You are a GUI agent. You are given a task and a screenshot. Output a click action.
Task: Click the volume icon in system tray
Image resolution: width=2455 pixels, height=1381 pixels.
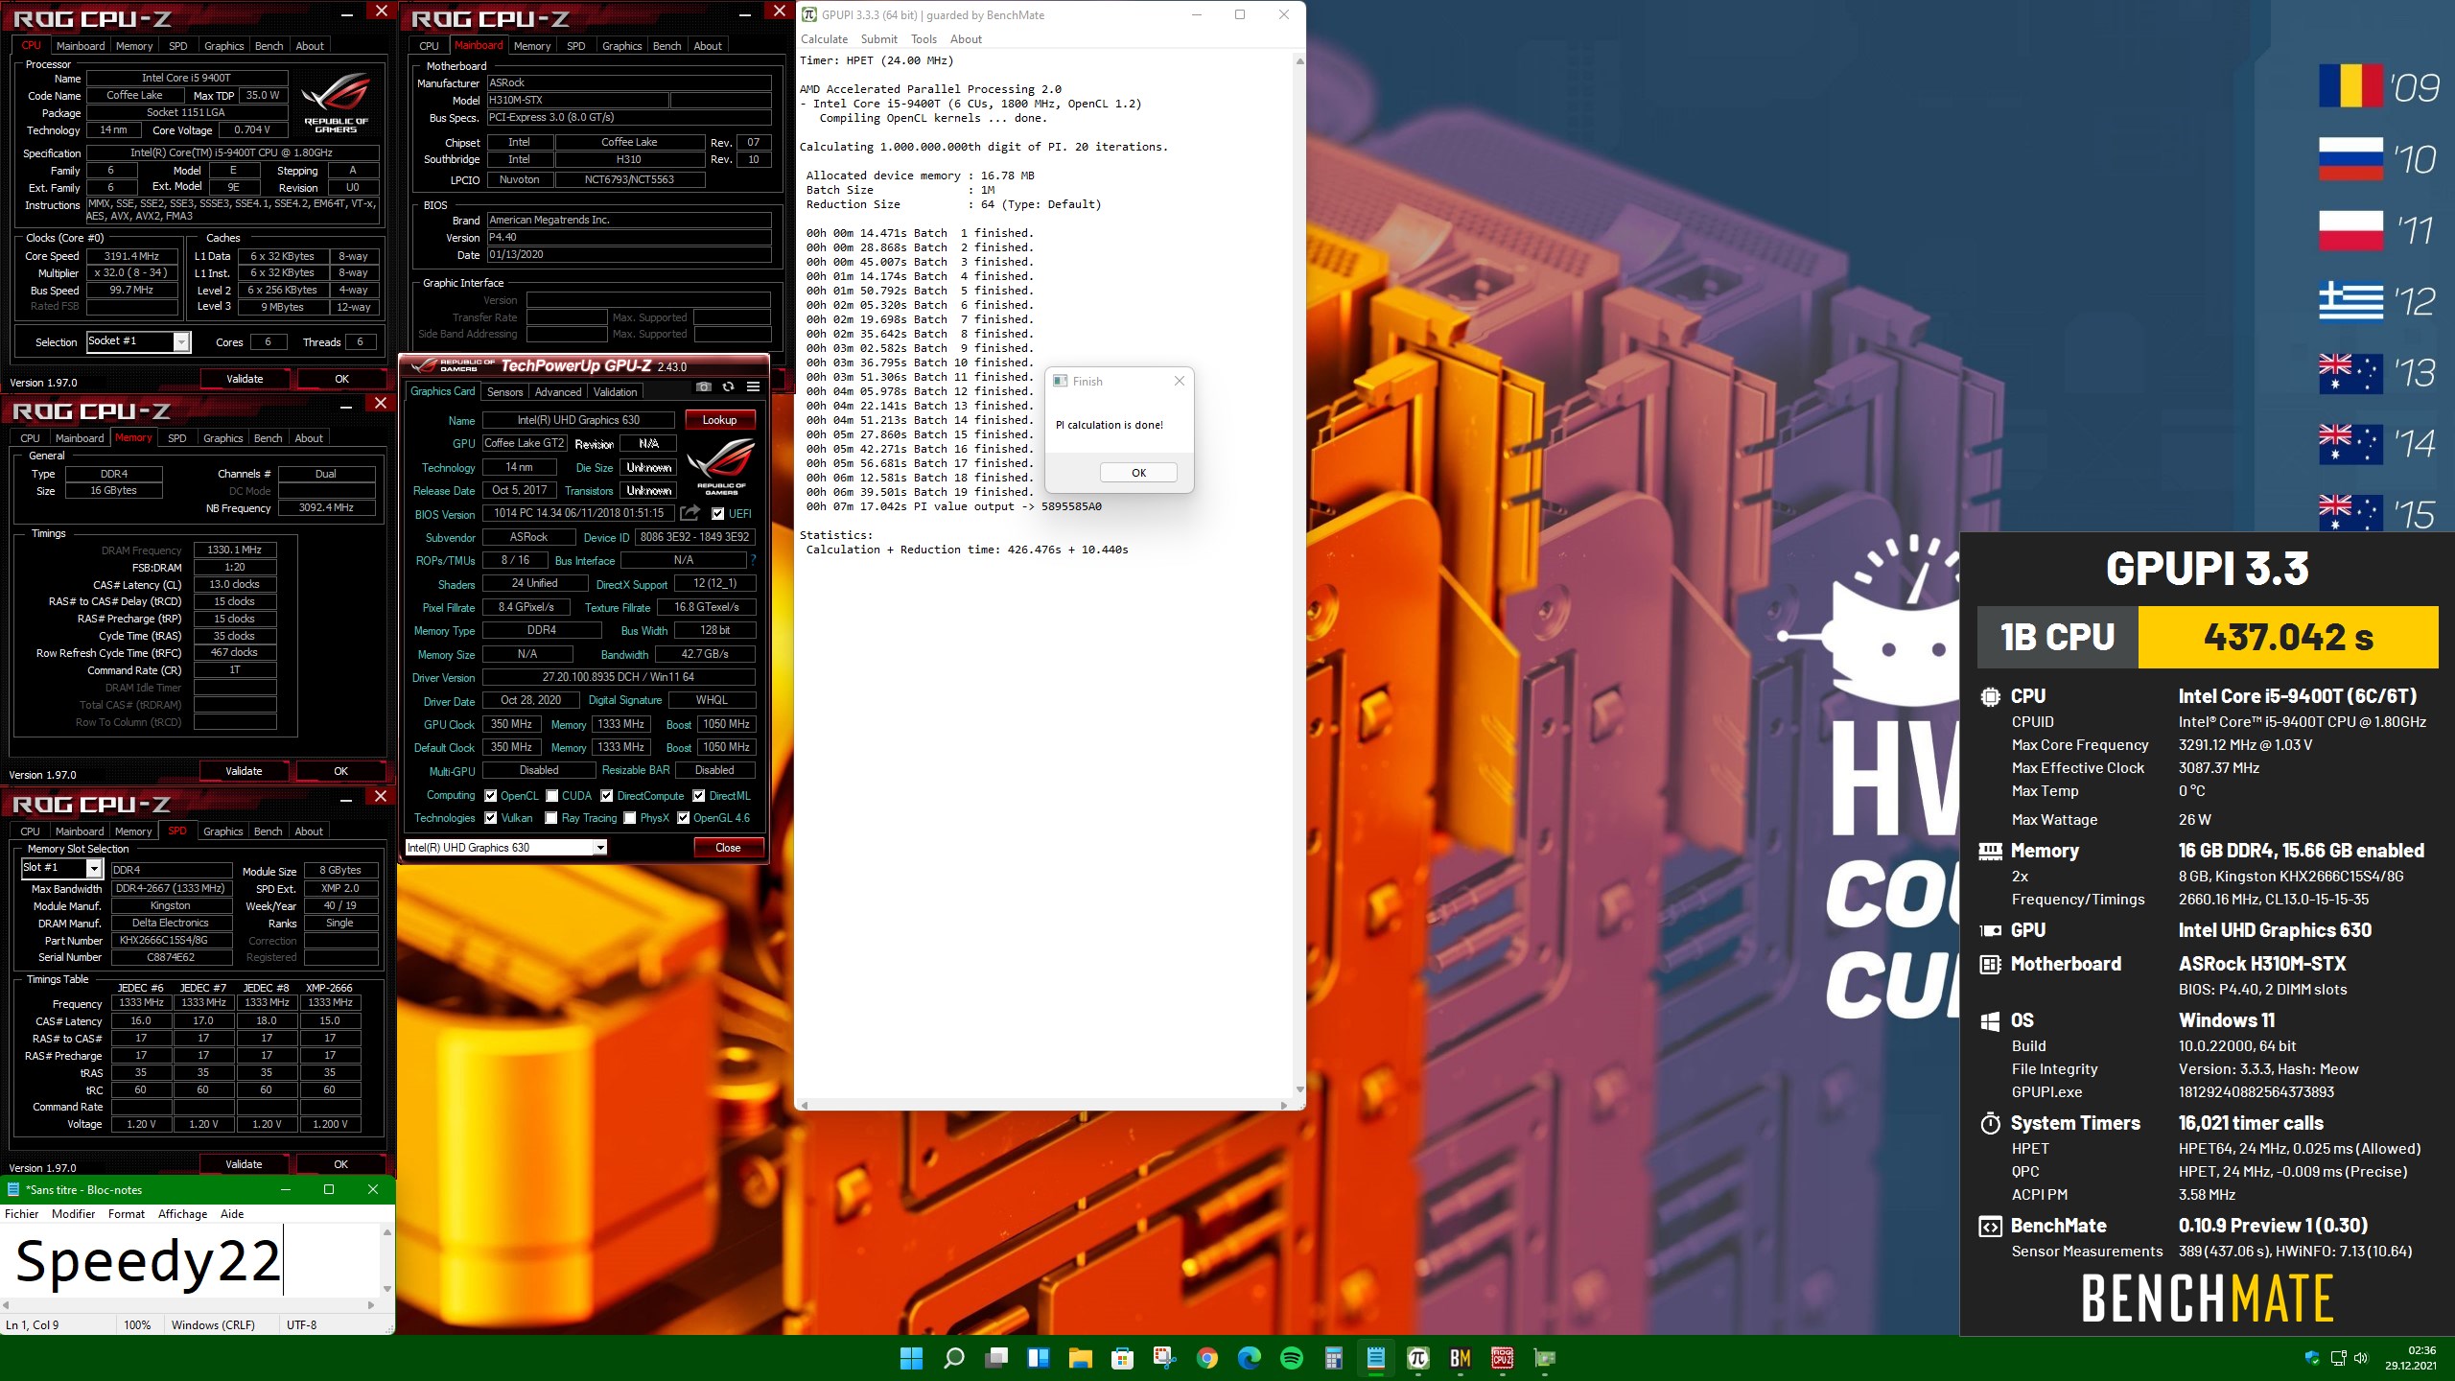2361,1358
